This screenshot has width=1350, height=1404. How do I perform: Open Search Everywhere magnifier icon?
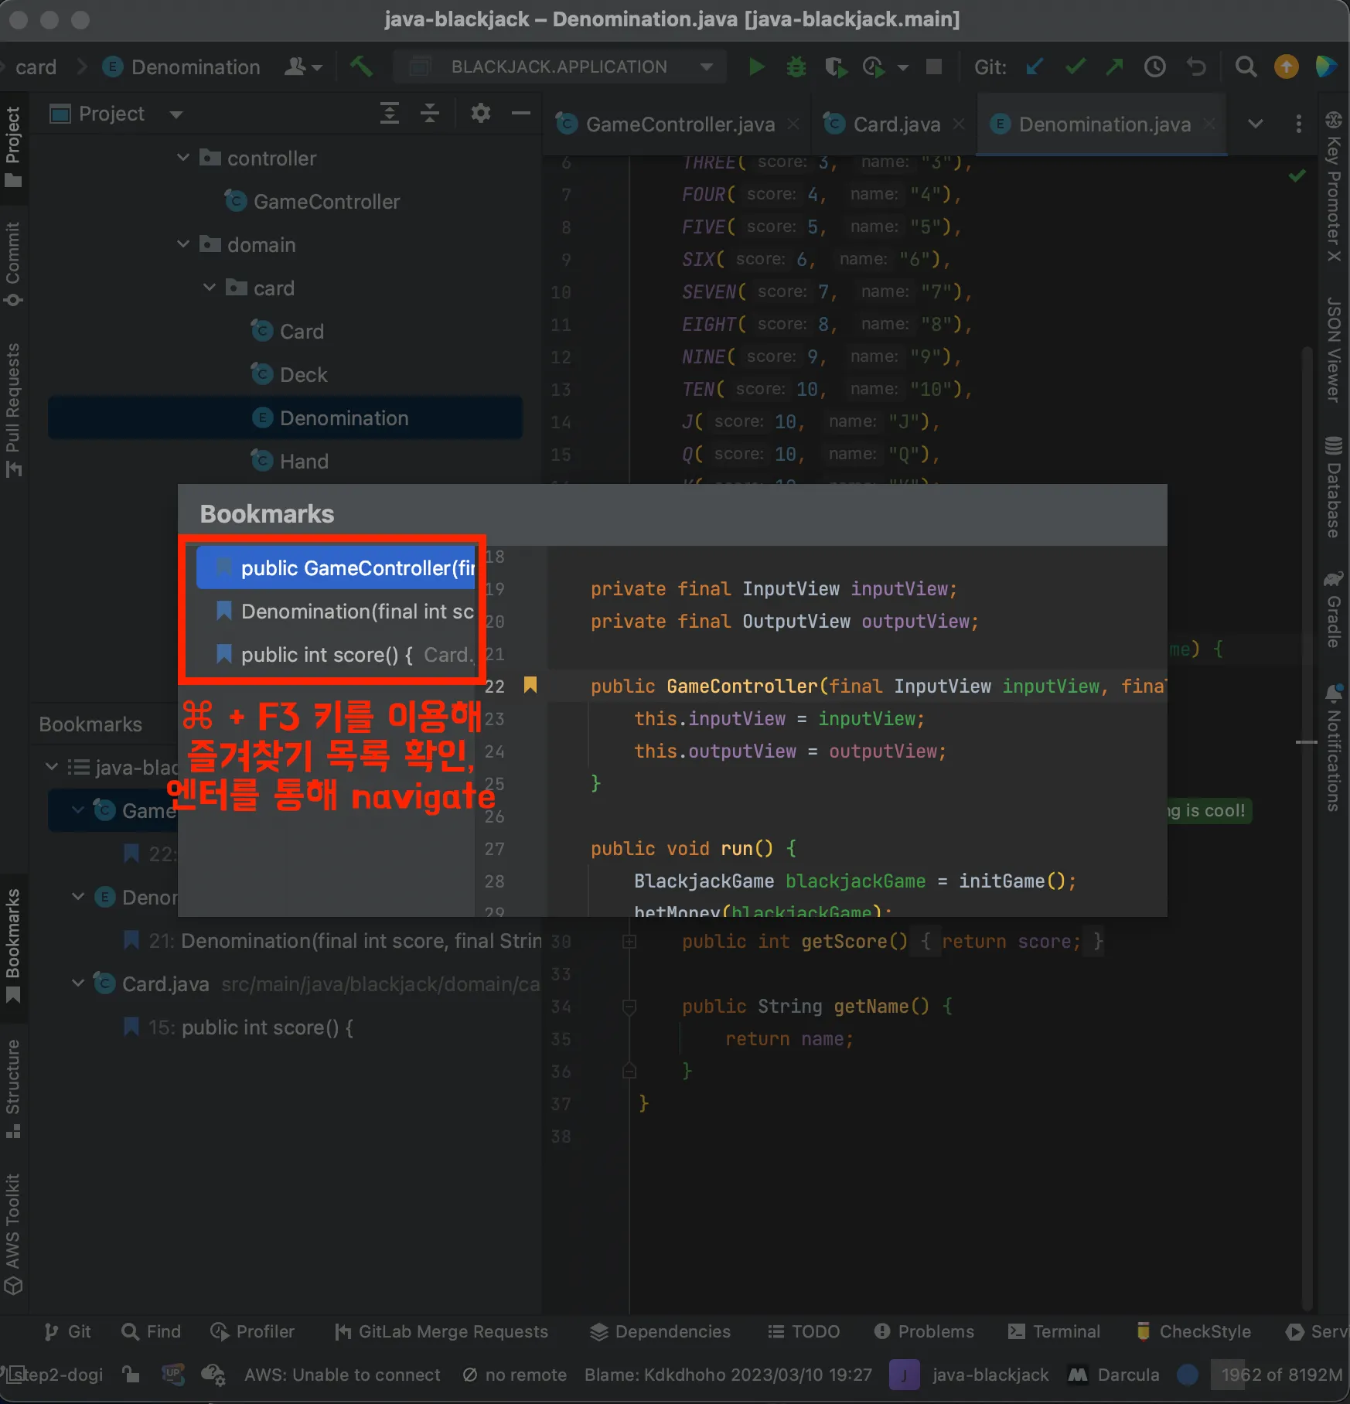1245,67
